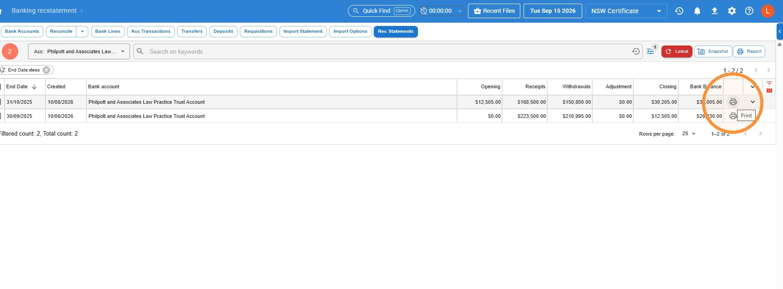Screen dimensions: 783x289
Task: Select the Transfers tab
Action: point(192,31)
